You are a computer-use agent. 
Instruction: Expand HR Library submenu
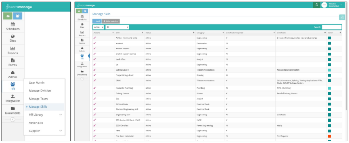point(61,115)
